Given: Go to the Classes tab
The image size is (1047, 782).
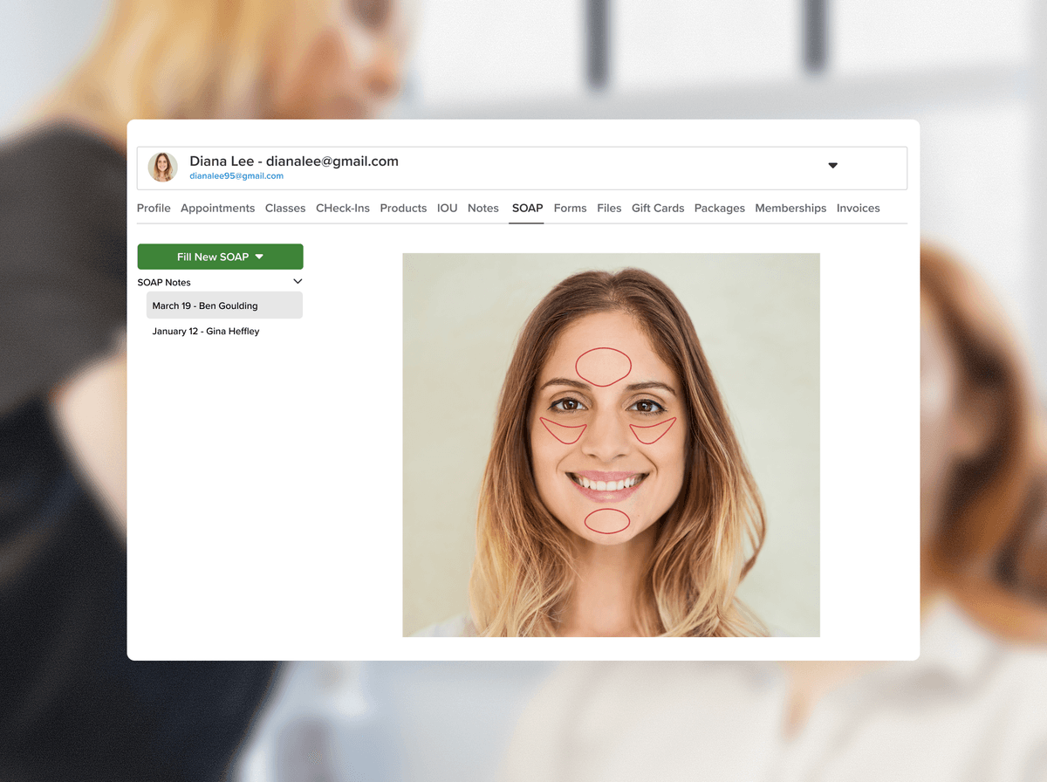Looking at the screenshot, I should click(x=285, y=209).
